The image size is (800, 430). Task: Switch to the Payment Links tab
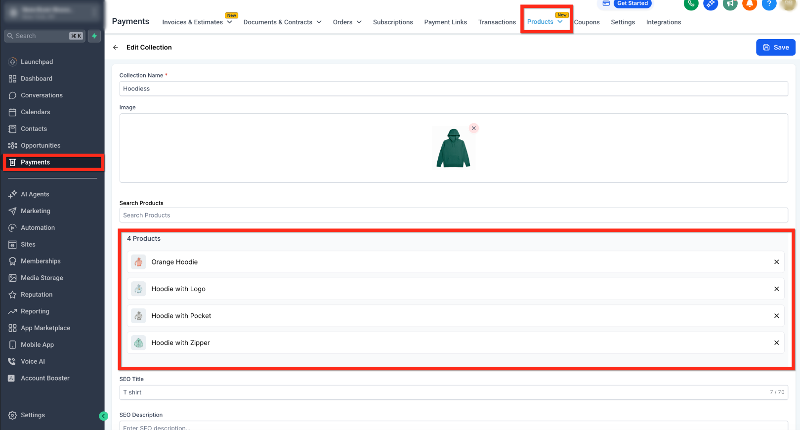(x=446, y=22)
